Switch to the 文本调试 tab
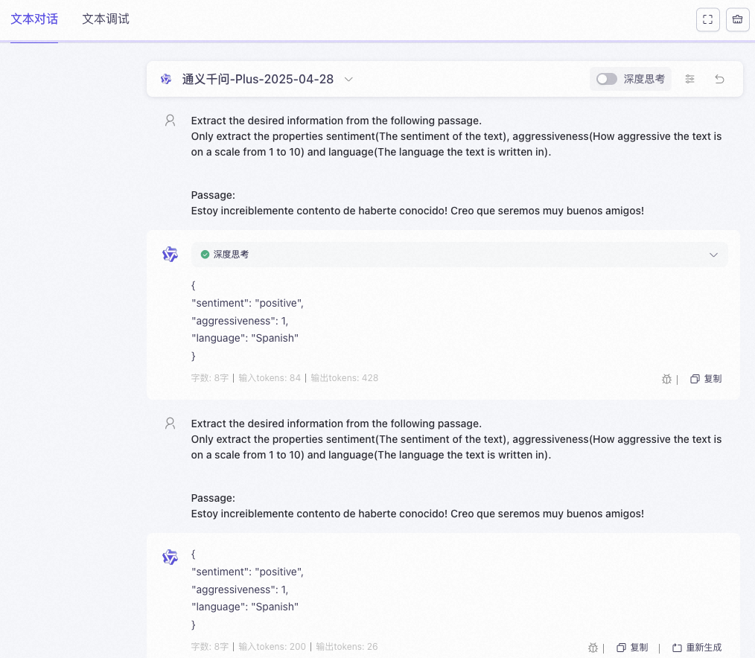The image size is (755, 658). point(105,19)
